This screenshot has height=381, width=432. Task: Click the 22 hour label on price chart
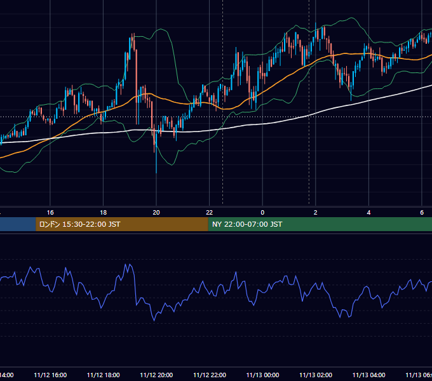tap(210, 213)
